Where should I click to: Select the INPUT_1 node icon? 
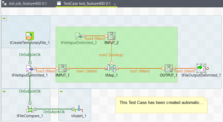63,68
